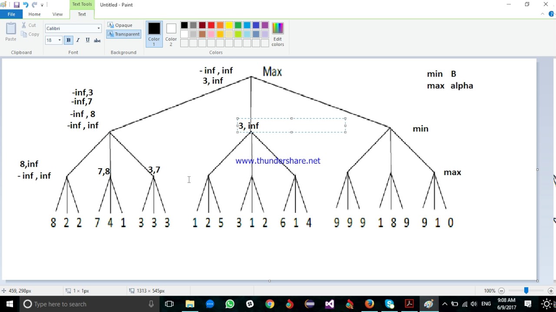Click the Eclipse icon on taskbar

click(x=309, y=304)
